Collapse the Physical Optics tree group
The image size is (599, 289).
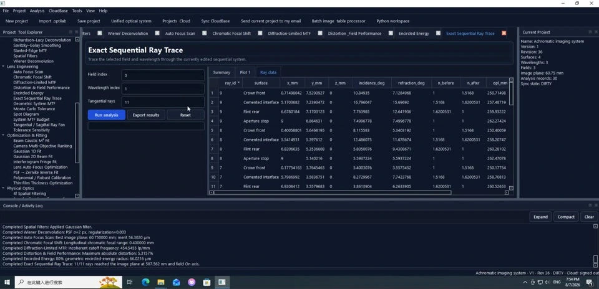[4, 188]
